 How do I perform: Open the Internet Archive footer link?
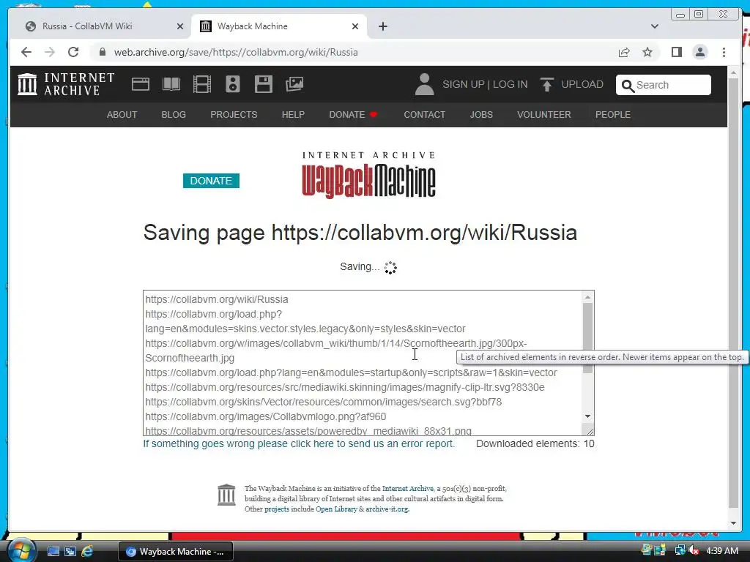click(407, 488)
